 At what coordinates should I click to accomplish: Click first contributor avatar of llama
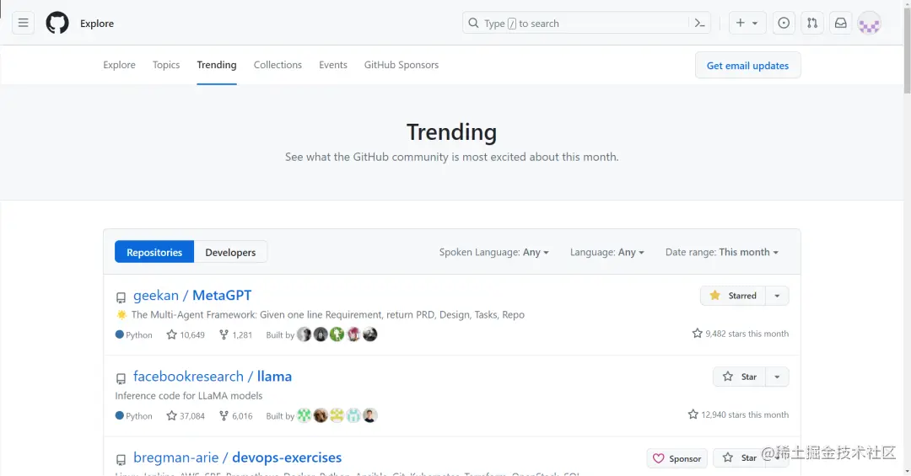click(x=304, y=415)
